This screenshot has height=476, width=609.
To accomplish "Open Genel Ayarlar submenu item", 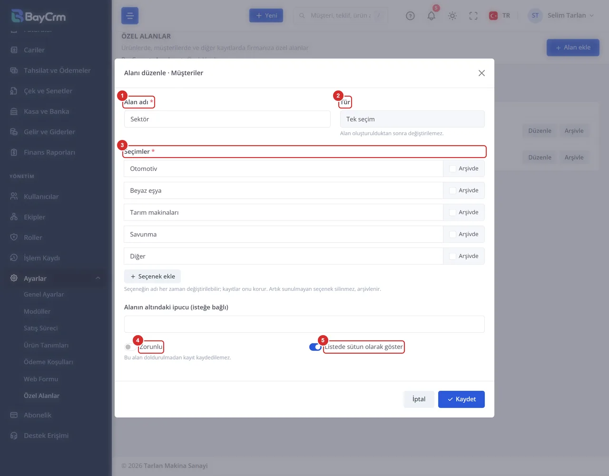I will pos(44,295).
